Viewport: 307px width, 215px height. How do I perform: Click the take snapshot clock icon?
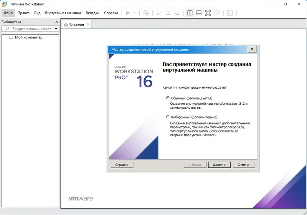pyautogui.click(x=159, y=13)
